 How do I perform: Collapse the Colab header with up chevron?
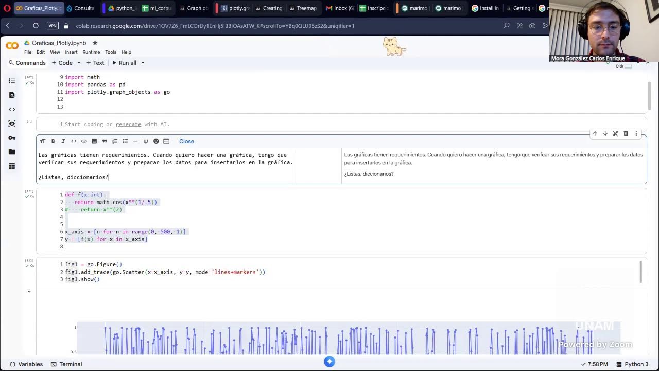tap(648, 62)
